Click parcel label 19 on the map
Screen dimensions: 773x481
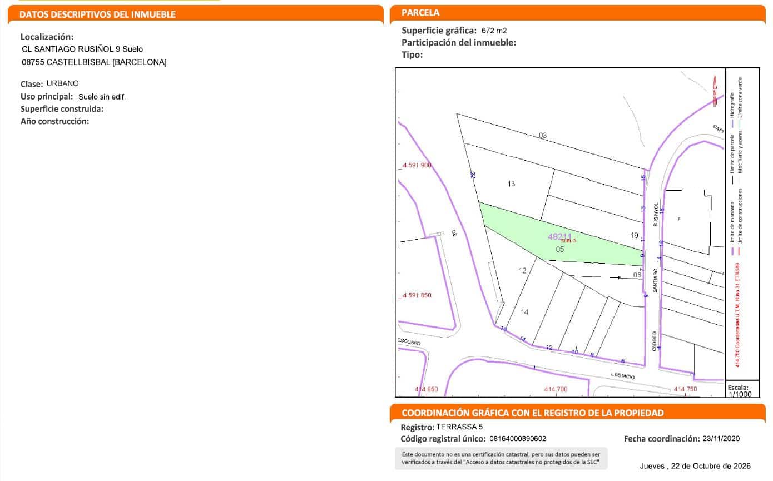(634, 235)
